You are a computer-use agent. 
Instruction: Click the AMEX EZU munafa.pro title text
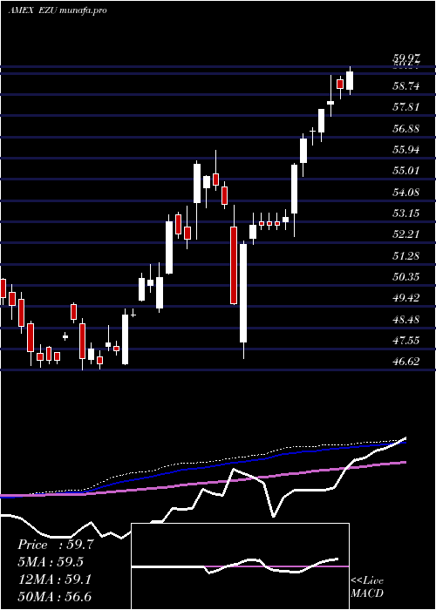pyautogui.click(x=58, y=10)
